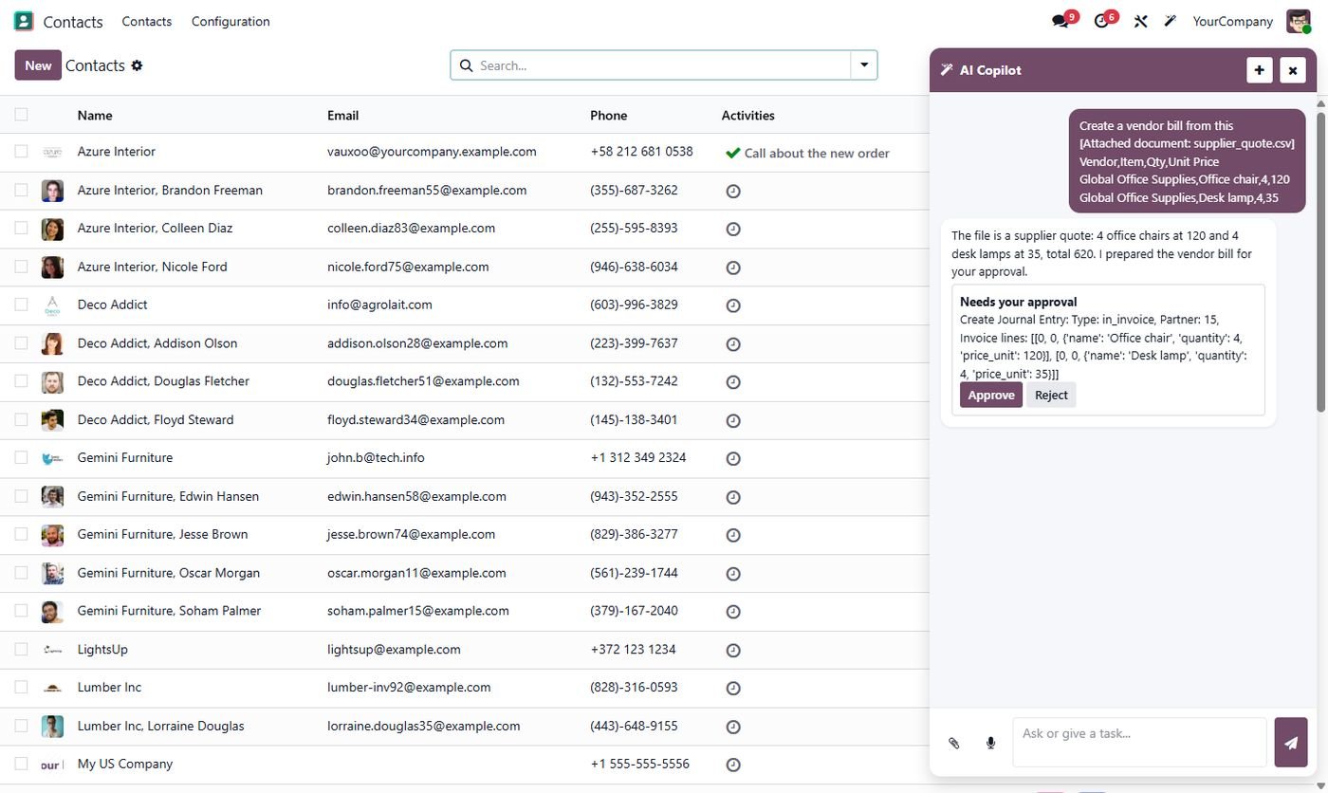Image resolution: width=1328 pixels, height=793 pixels.
Task: Open the conversations chat bubble icon
Action: tap(1061, 21)
